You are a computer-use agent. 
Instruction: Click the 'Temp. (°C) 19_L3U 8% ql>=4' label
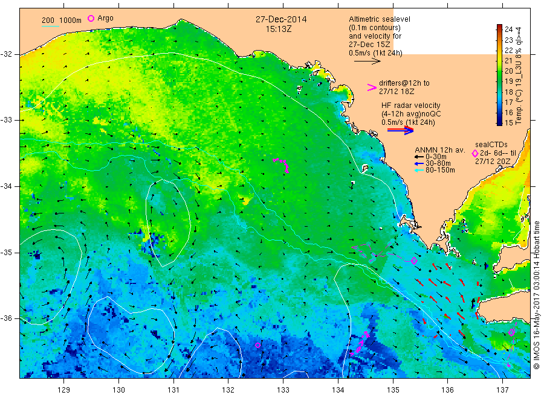(519, 75)
